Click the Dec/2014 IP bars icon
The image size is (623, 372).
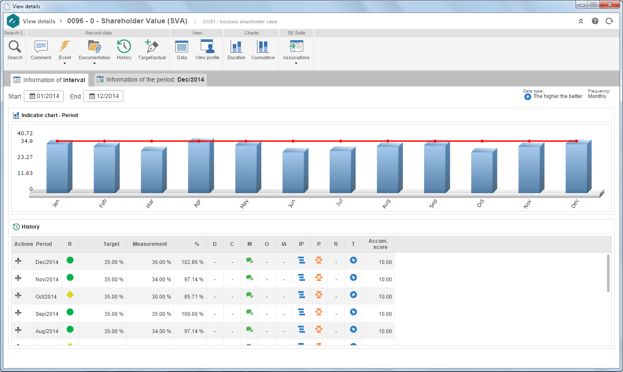302,260
